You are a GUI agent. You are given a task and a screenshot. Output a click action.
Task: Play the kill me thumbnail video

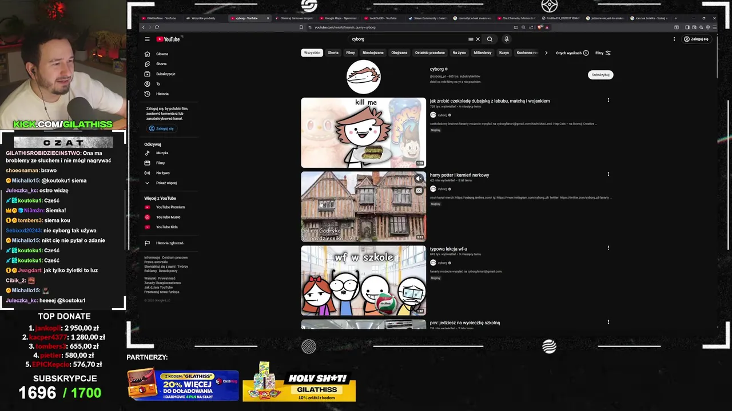pyautogui.click(x=364, y=132)
